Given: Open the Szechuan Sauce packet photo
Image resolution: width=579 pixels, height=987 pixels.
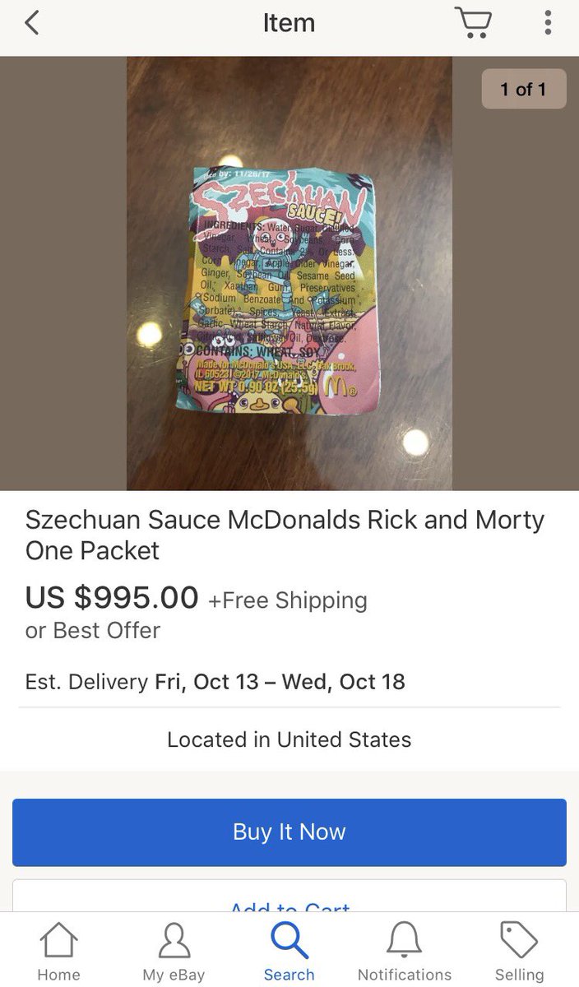Looking at the screenshot, I should pos(289,274).
